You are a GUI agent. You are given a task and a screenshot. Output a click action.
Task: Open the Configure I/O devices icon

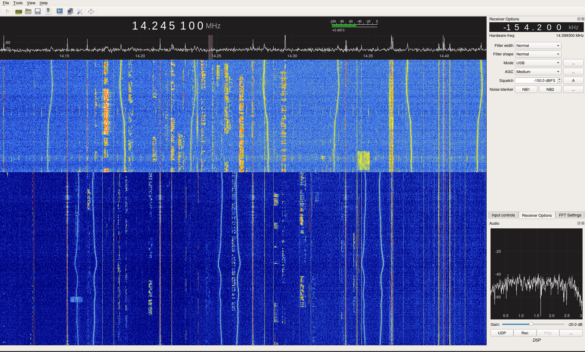[x=19, y=12]
